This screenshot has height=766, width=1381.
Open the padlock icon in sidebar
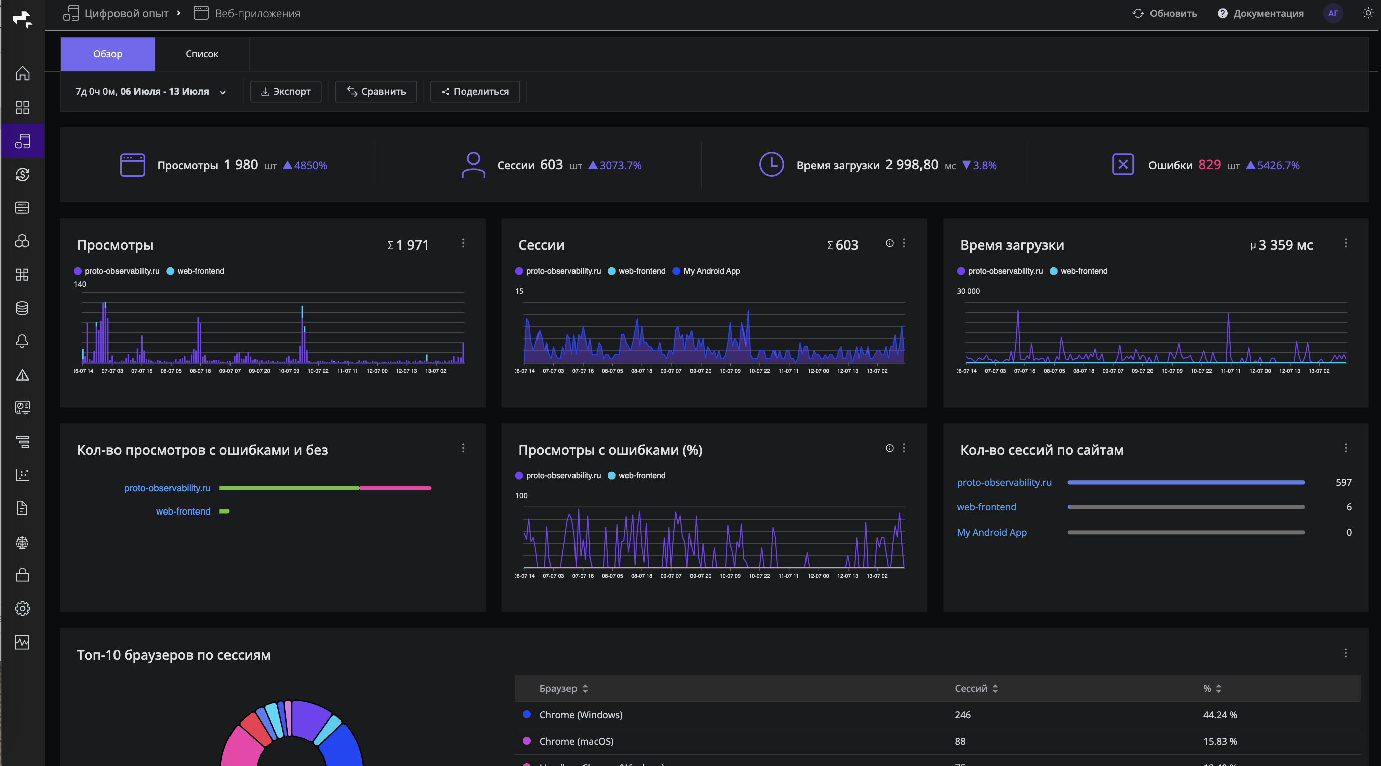[x=22, y=575]
